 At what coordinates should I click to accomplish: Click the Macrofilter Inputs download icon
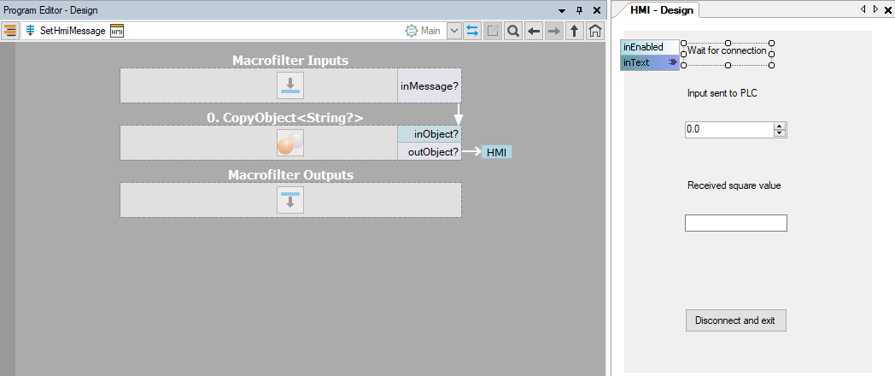pyautogui.click(x=290, y=85)
